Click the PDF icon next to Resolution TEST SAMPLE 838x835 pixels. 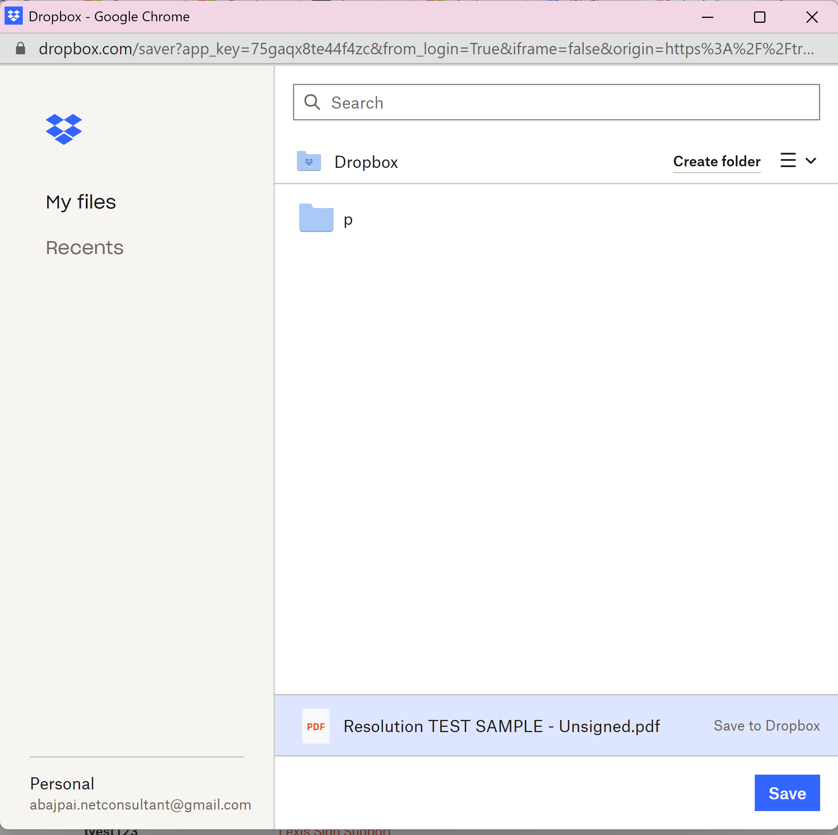315,726
